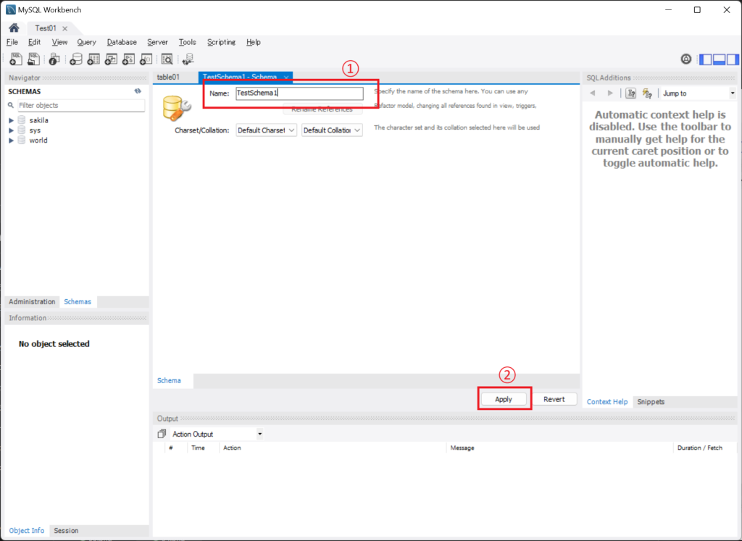Click the open SQL script file icon
This screenshot has height=541, width=742.
click(x=33, y=59)
